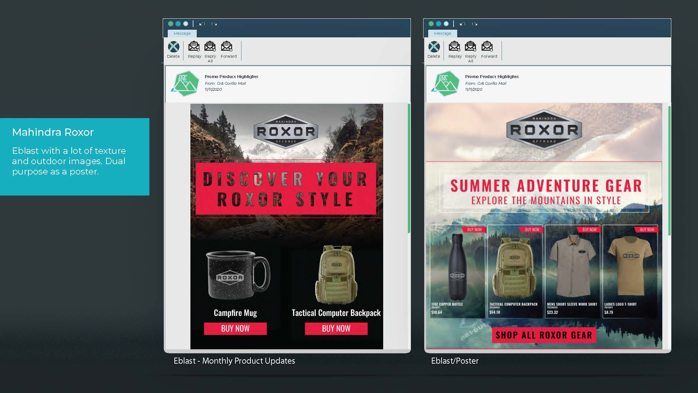Click Buy Now tag on 17oz Copper Bottle

[474, 230]
